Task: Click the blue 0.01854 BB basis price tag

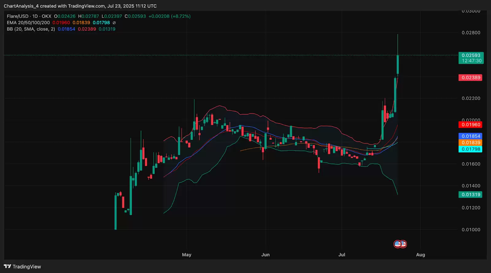Action: click(470, 136)
